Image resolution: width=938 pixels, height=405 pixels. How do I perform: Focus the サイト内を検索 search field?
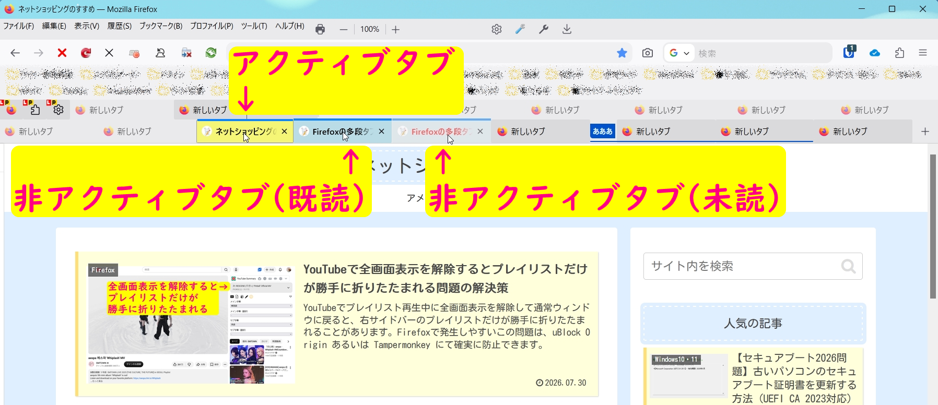(x=753, y=266)
